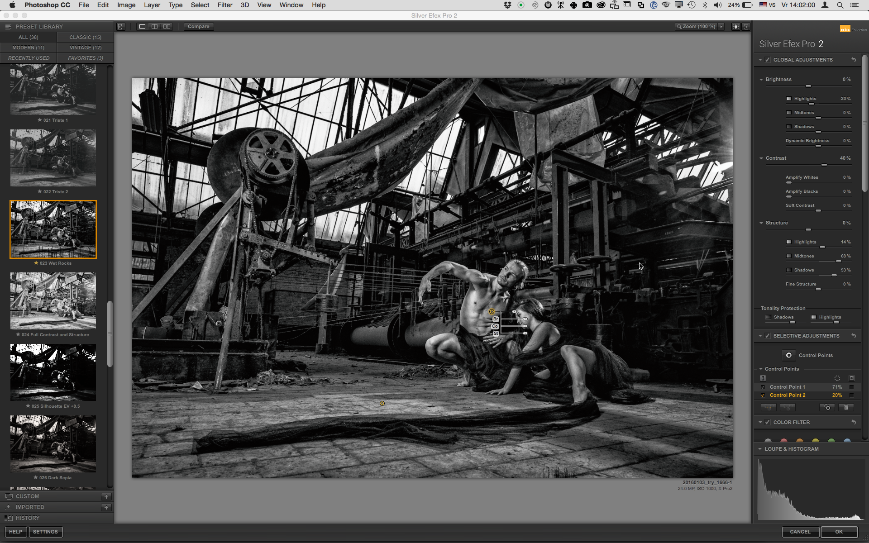This screenshot has width=869, height=543.
Task: Toggle the Selective Adjustments checkbox
Action: 768,336
